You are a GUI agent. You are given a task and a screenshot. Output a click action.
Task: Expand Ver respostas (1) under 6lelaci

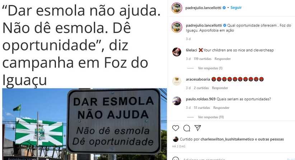click(x=210, y=68)
